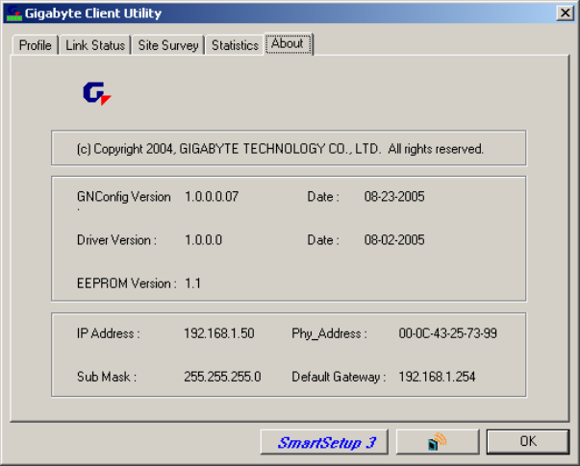Click the EEPROM Version label
This screenshot has width=580, height=466.
(127, 283)
